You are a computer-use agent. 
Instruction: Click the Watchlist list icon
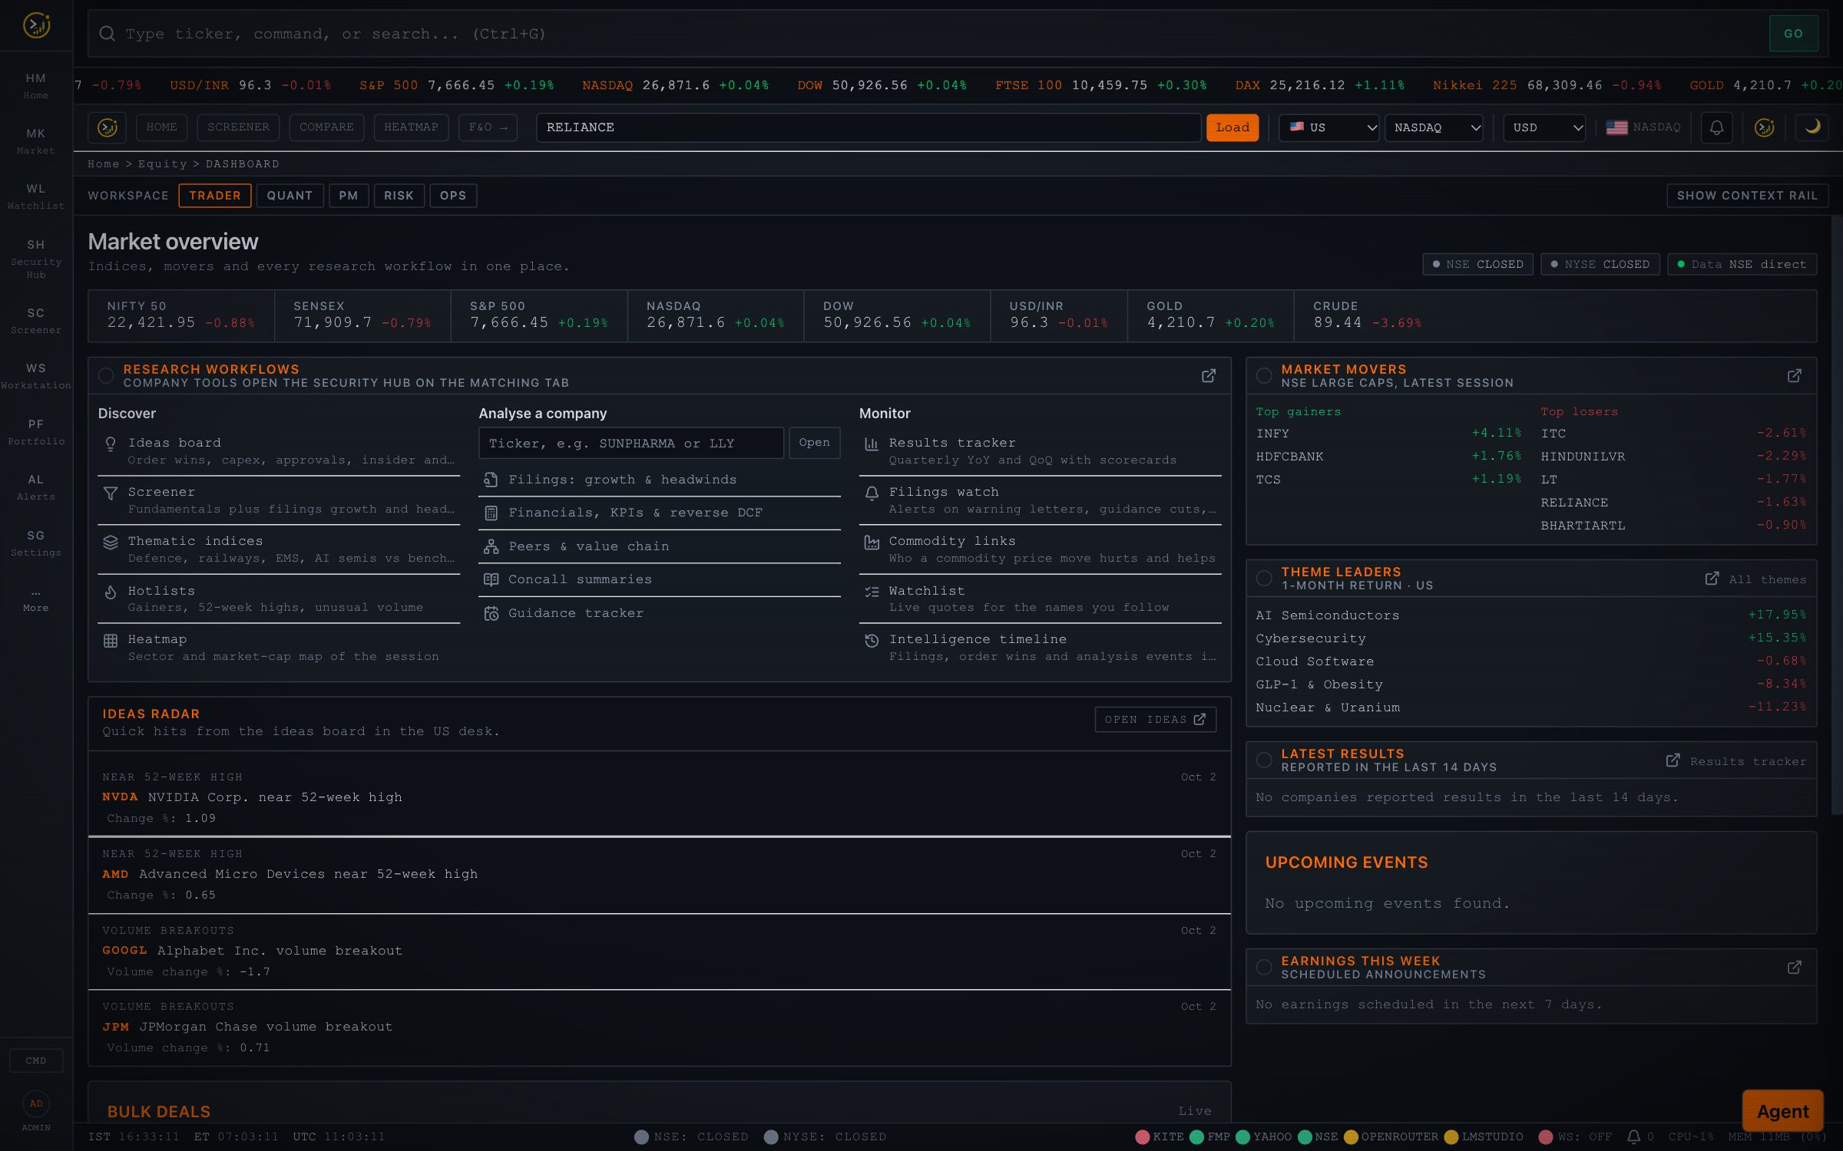(x=872, y=592)
